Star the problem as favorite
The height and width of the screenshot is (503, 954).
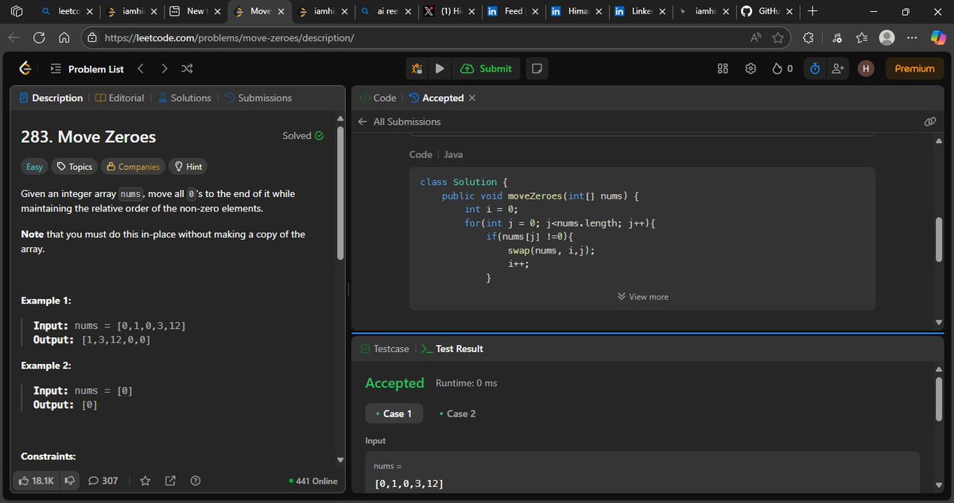(x=145, y=481)
